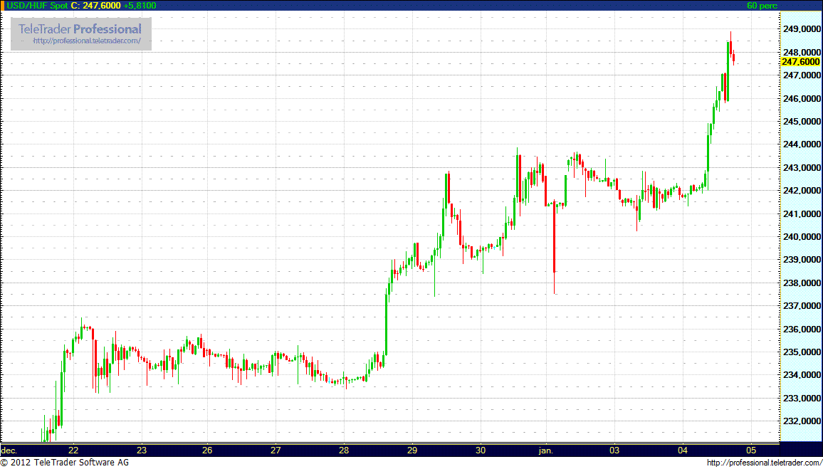Click the 60 perc interval label
The height and width of the screenshot is (469, 823).
[x=762, y=6]
